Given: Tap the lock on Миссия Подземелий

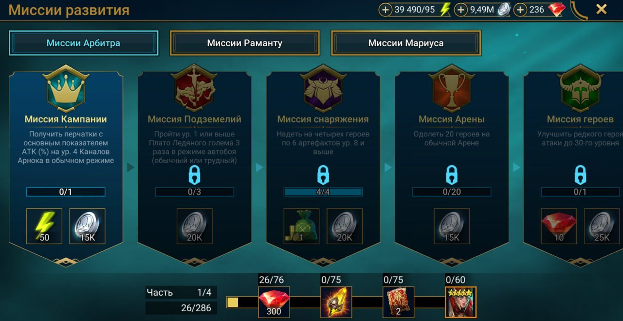Looking at the screenshot, I should pyautogui.click(x=194, y=175).
